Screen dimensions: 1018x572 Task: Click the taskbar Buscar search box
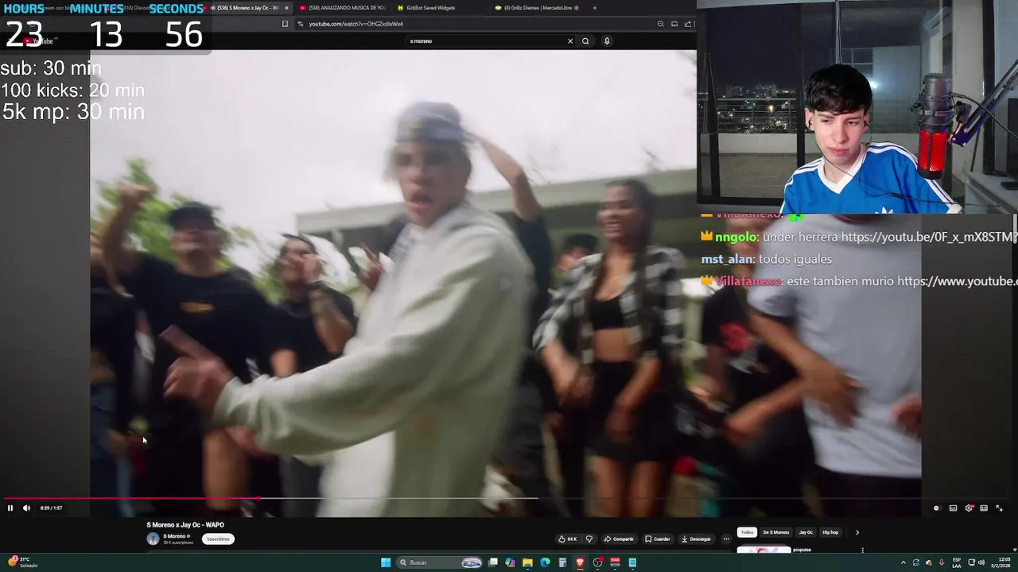tap(439, 562)
